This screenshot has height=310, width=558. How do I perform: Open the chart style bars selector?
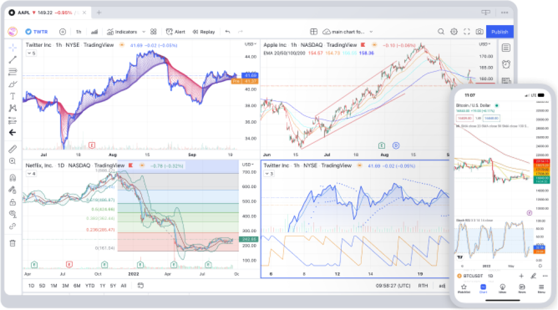click(94, 32)
